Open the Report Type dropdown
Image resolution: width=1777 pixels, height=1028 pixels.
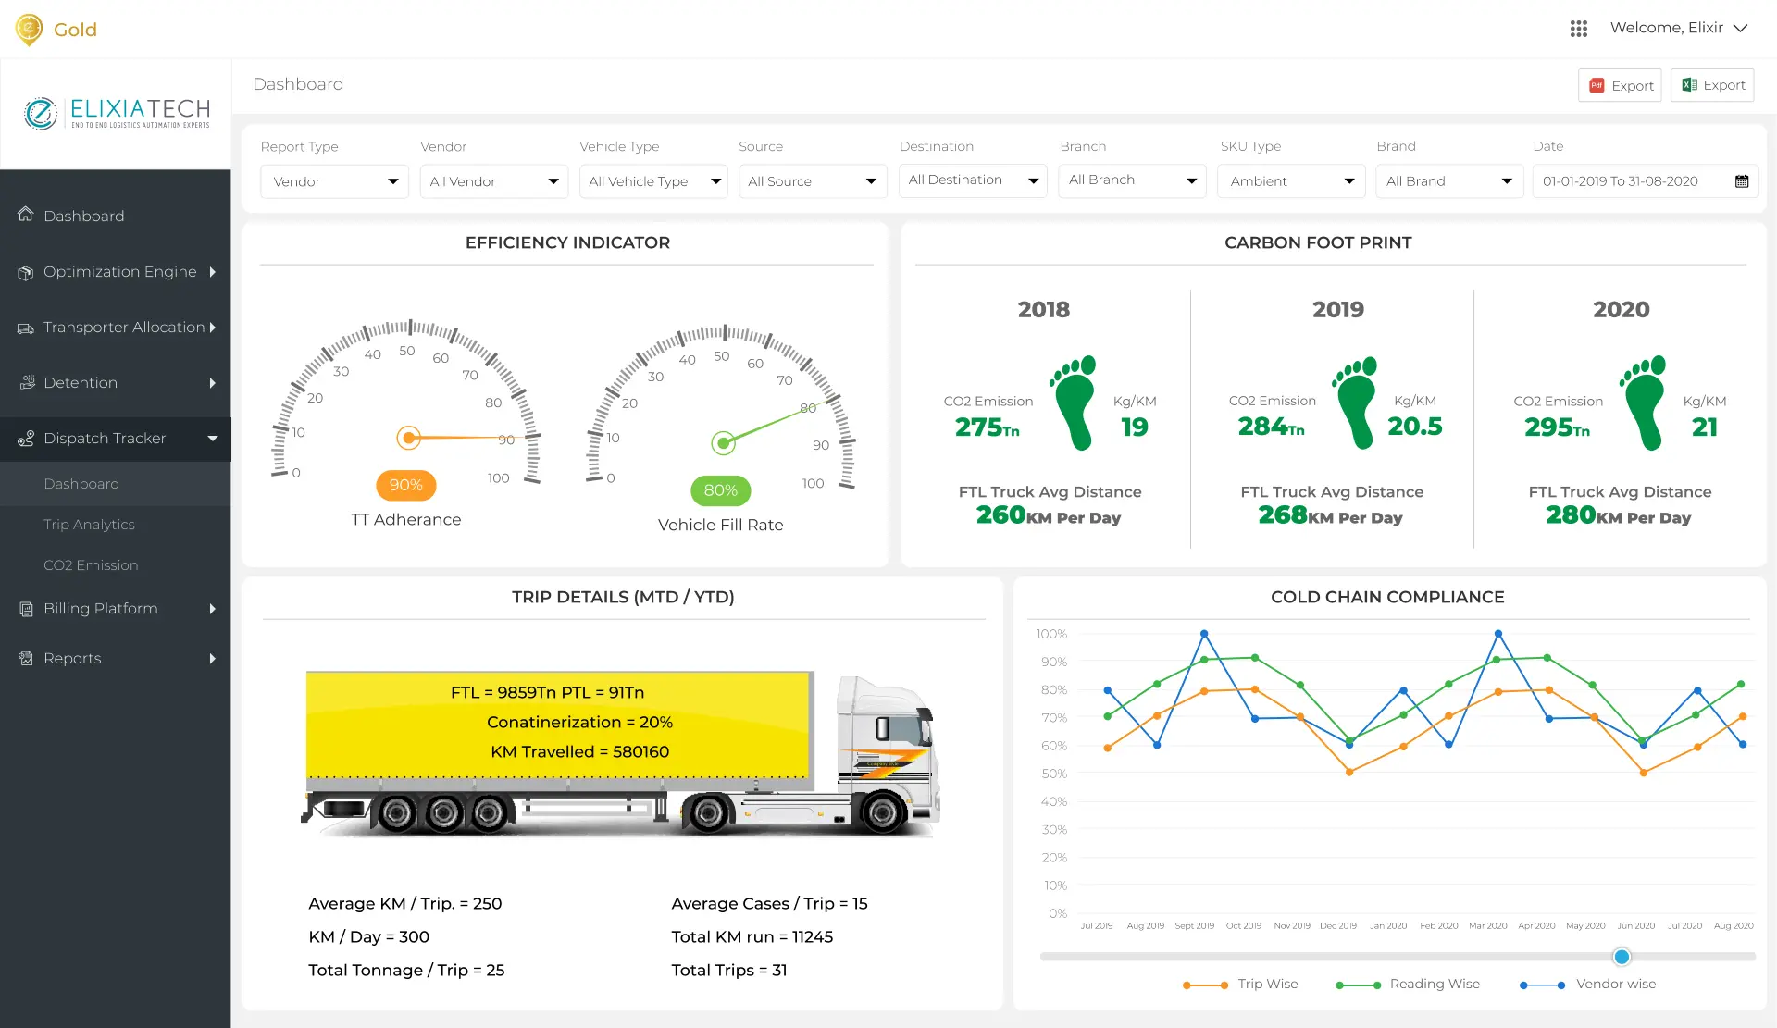(334, 181)
